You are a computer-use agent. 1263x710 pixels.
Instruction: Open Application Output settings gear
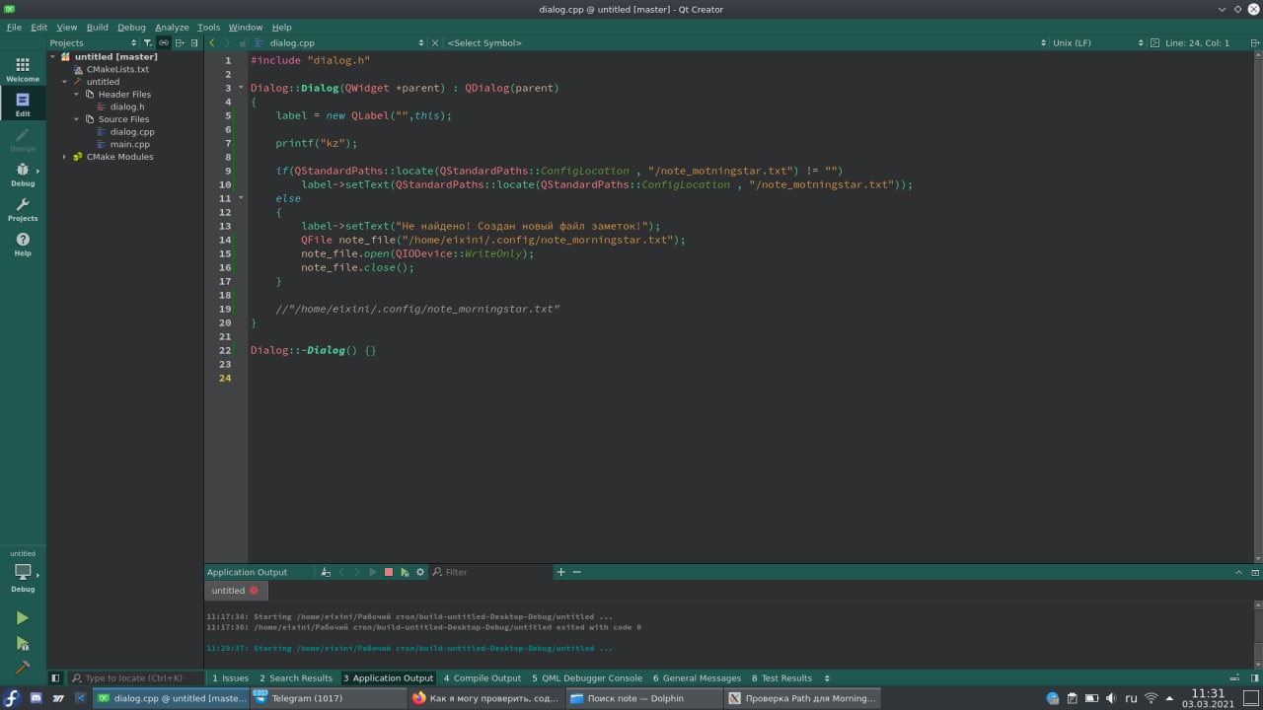pyautogui.click(x=420, y=572)
